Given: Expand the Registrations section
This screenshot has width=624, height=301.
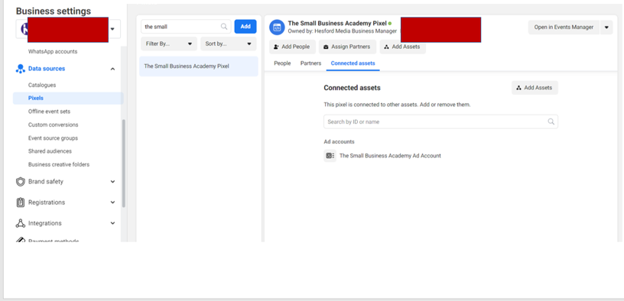Looking at the screenshot, I should tap(112, 202).
